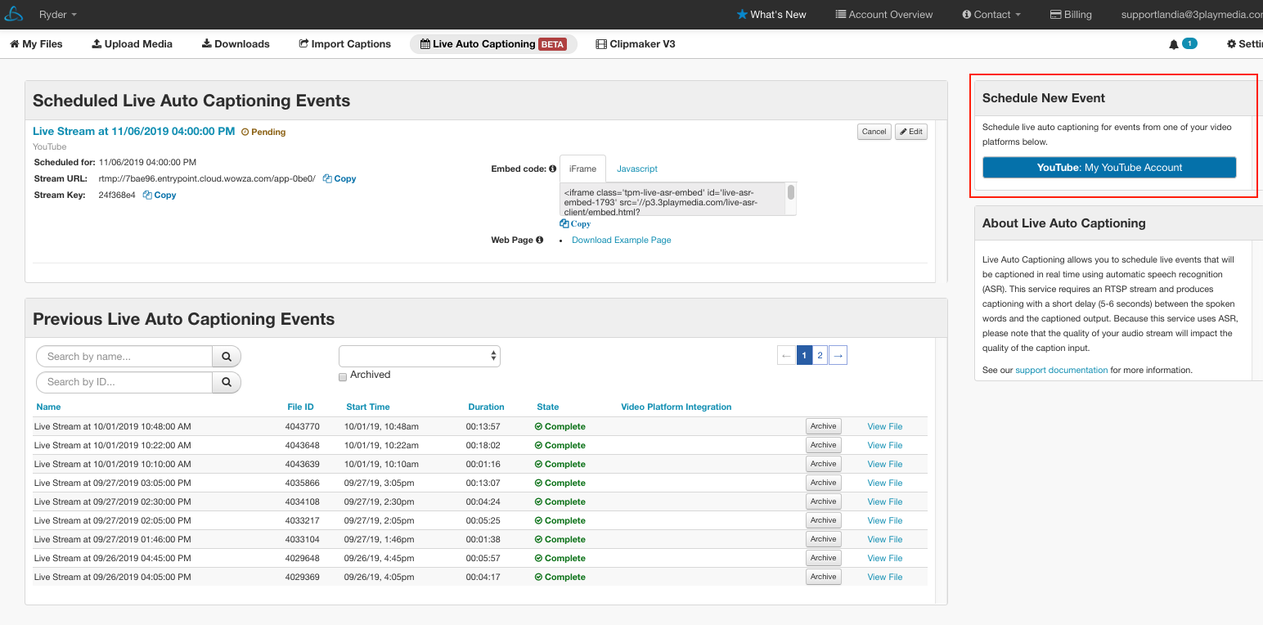Cancel the scheduled live stream event
This screenshot has height=625, width=1263.
pos(874,132)
